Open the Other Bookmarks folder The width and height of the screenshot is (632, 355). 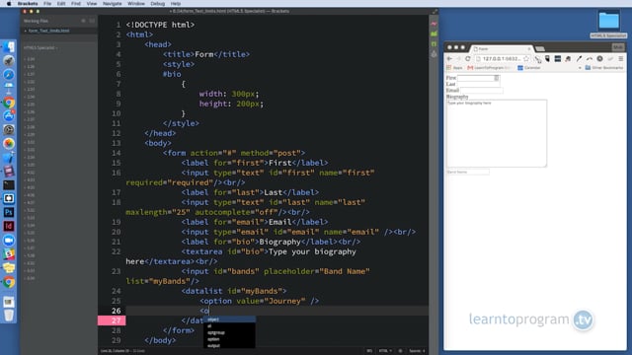click(604, 68)
